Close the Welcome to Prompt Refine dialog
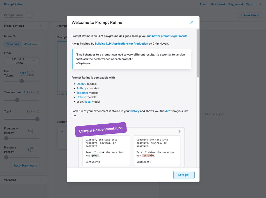 click(x=192, y=22)
